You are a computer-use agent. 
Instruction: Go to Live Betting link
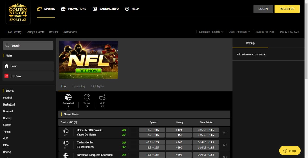click(x=14, y=32)
